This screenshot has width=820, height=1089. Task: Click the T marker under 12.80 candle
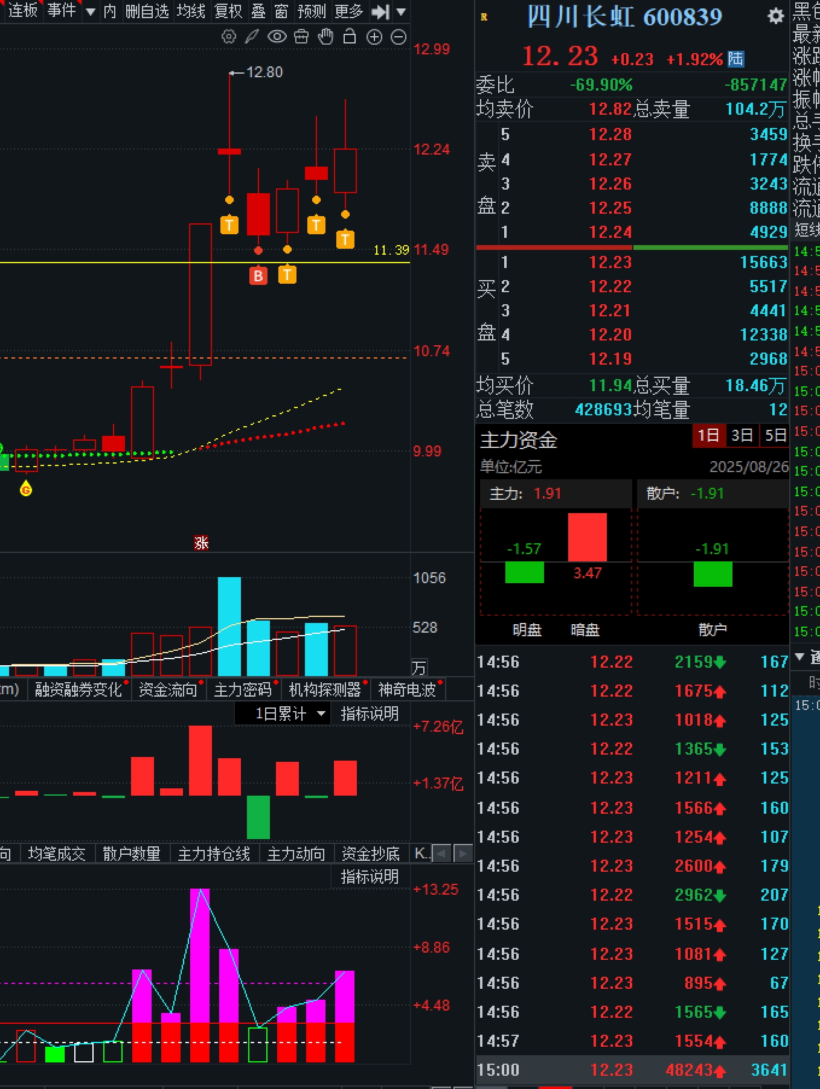point(229,225)
